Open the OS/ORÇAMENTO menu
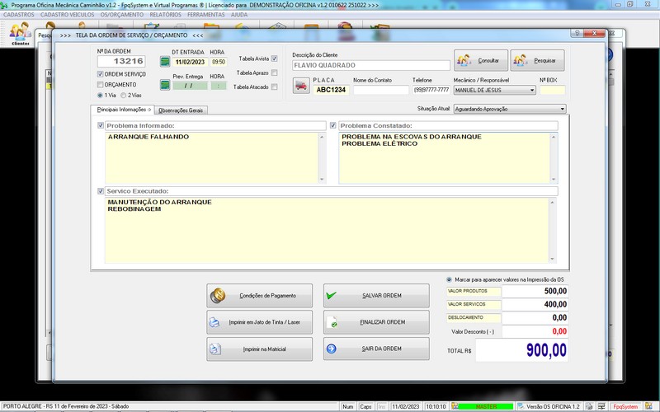Image resolution: width=660 pixels, height=412 pixels. [122, 15]
